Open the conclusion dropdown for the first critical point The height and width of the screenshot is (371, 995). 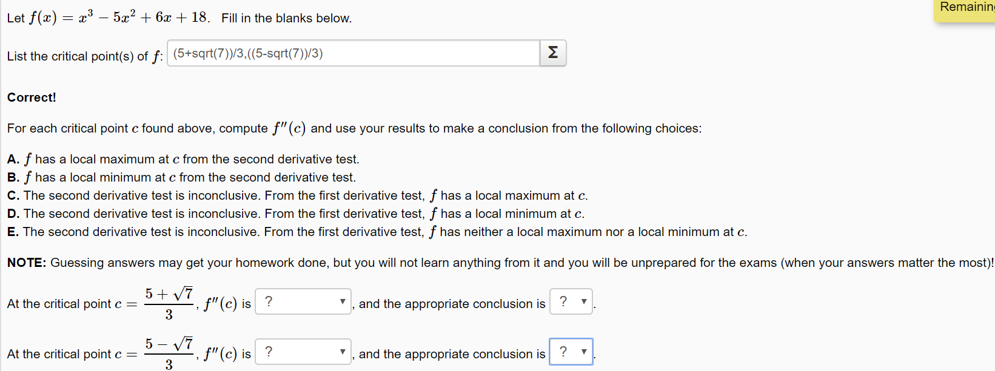coord(570,302)
